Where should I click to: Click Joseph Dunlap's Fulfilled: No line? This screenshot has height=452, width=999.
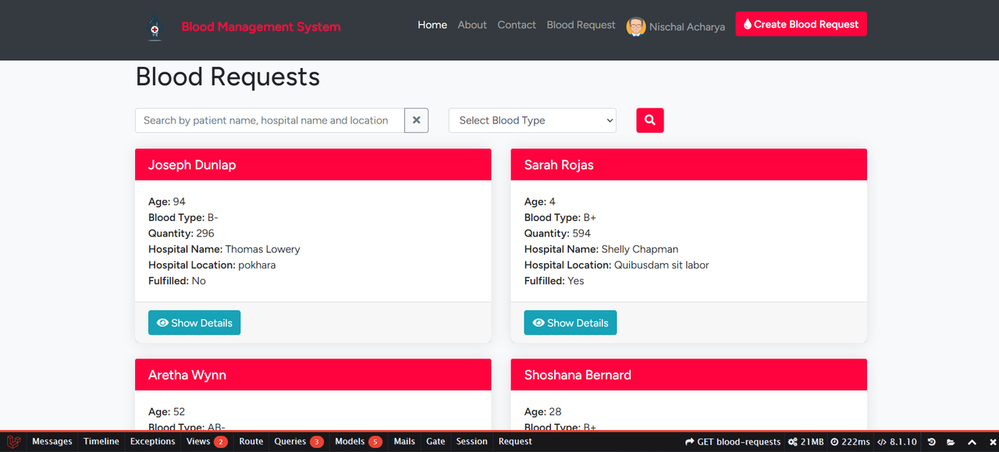coord(177,280)
